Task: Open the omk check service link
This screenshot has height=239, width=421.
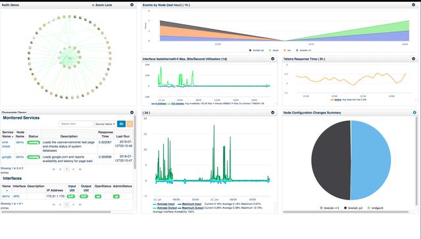Action: tap(6, 144)
